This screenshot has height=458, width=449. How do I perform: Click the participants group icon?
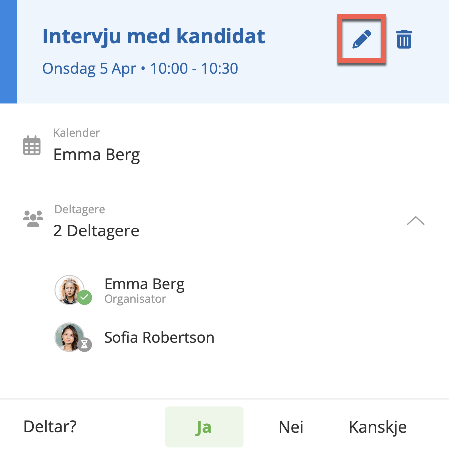tap(33, 219)
